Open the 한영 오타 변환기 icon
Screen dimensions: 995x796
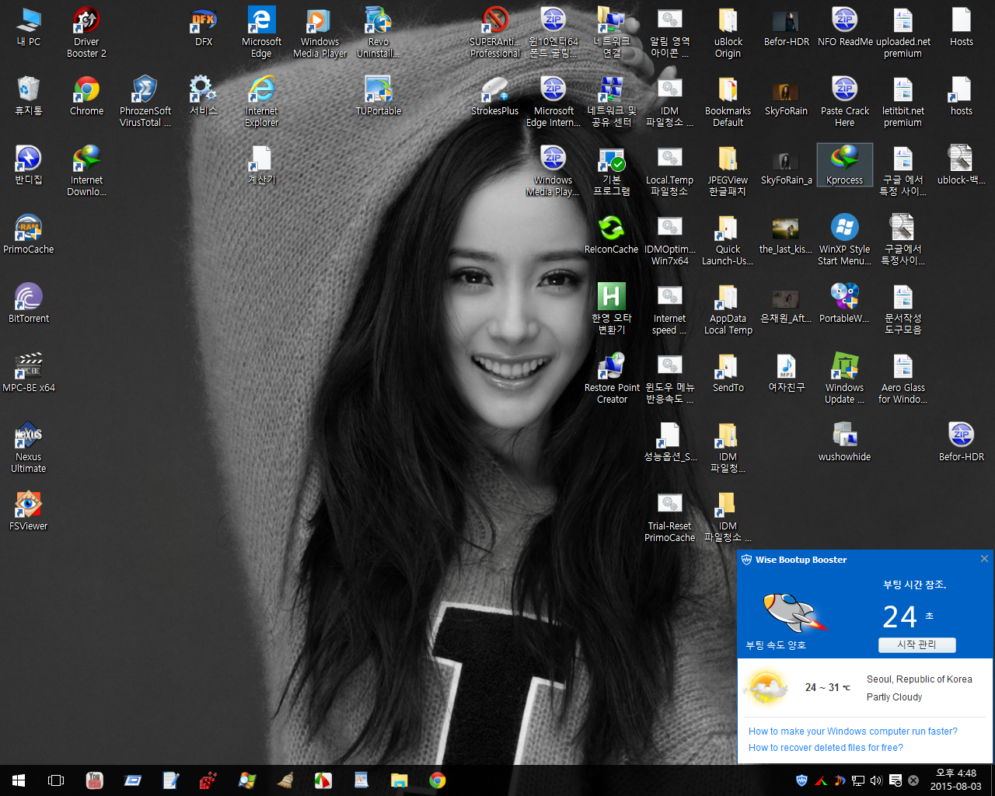[x=612, y=309]
